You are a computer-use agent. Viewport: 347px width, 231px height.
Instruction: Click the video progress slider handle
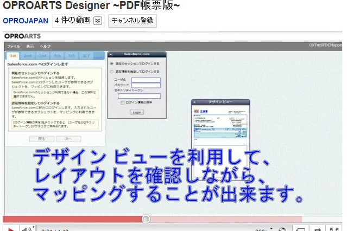click(146, 219)
